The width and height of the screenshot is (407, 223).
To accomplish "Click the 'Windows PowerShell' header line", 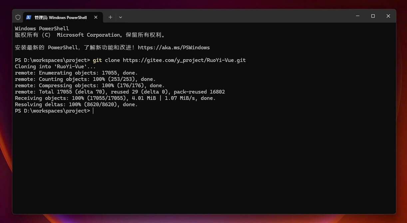I will pos(42,29).
